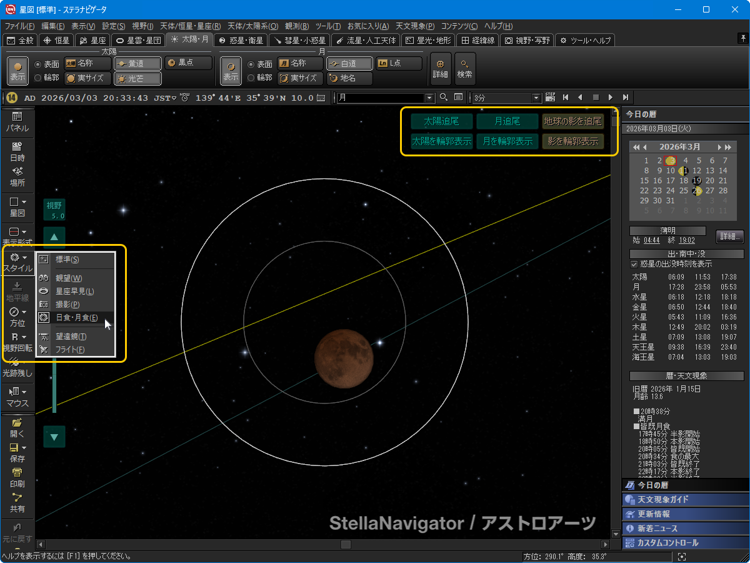Expand the 月 target object dropdown

point(429,98)
